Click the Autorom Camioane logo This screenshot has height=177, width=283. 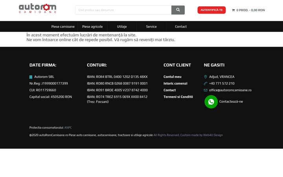[38, 8]
